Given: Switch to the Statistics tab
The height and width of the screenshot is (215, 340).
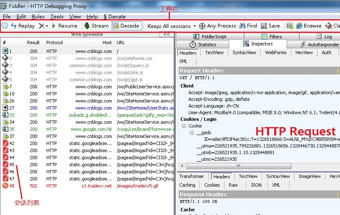Looking at the screenshot, I should coord(202,45).
